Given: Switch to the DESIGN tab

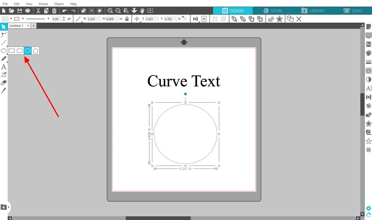Looking at the screenshot, I should pos(233,11).
